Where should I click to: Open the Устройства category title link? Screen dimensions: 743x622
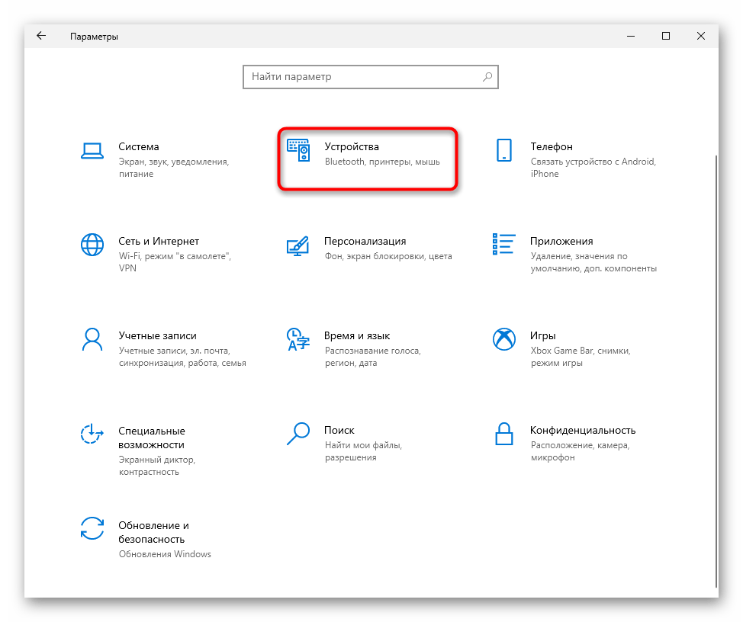pos(351,146)
